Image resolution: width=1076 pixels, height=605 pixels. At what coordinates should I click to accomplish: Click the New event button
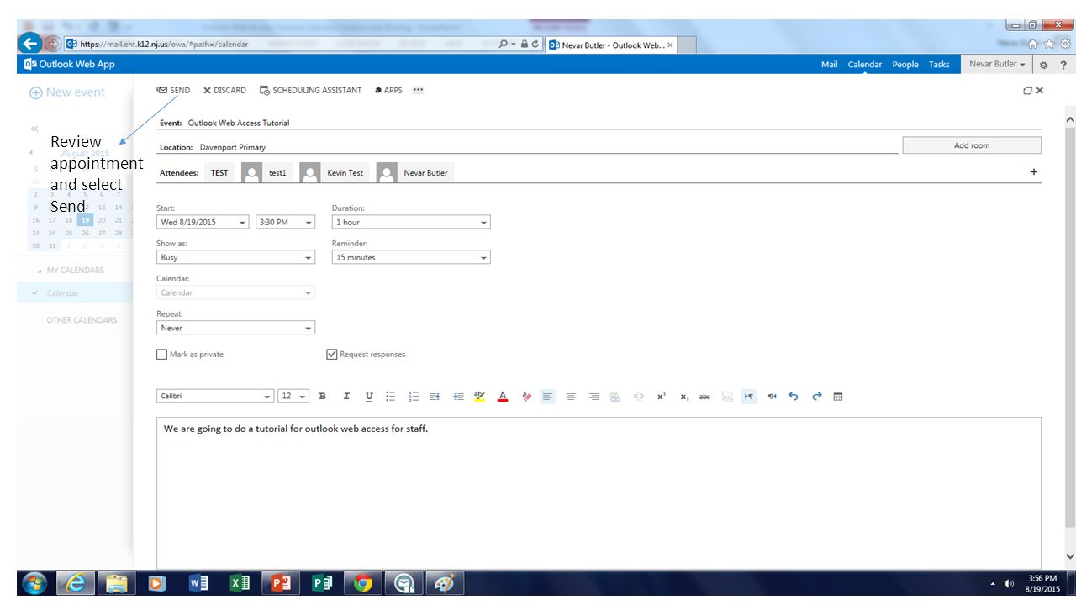(67, 92)
